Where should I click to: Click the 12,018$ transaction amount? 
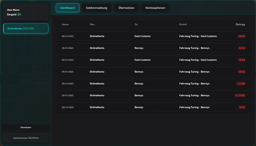click(240, 96)
